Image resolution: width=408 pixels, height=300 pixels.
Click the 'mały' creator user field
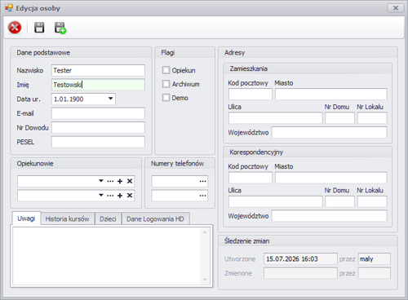[x=375, y=258]
